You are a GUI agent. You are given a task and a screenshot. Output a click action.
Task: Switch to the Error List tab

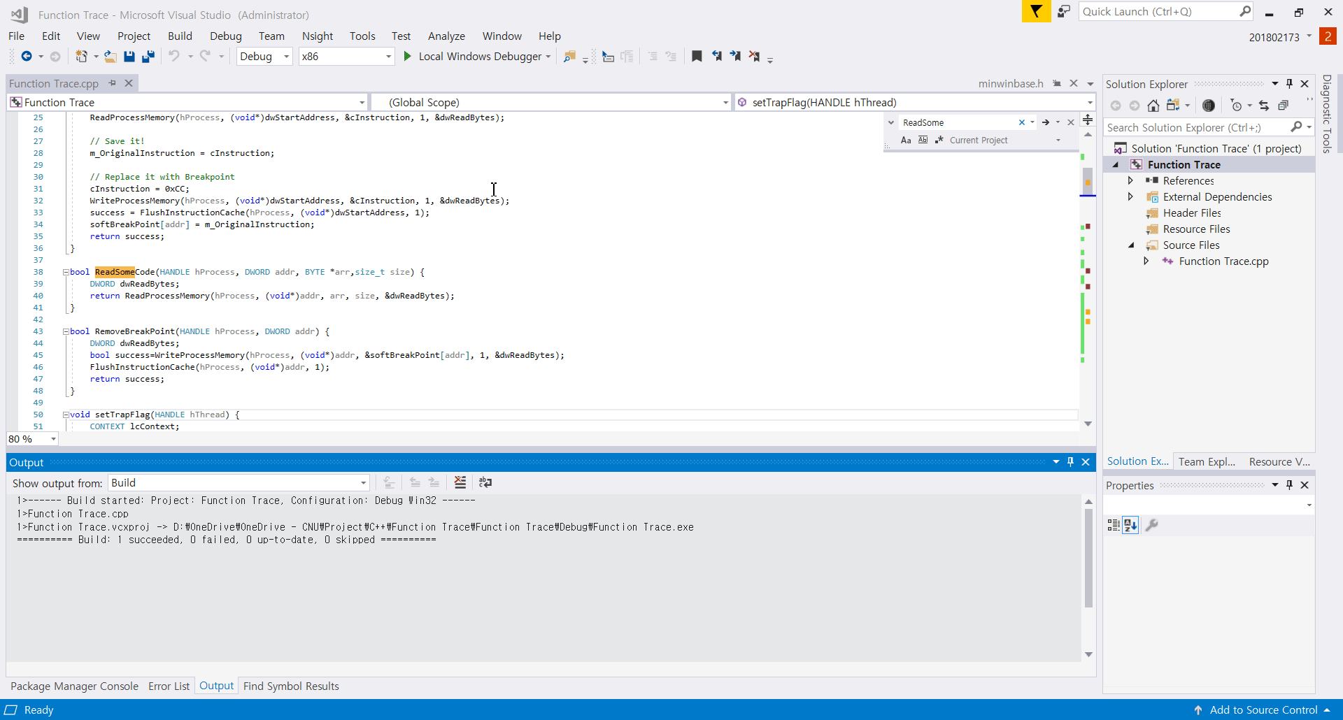tap(169, 686)
